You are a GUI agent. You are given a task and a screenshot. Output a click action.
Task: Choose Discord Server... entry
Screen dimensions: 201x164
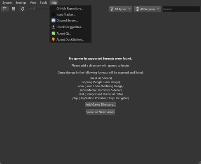pyautogui.click(x=70, y=20)
